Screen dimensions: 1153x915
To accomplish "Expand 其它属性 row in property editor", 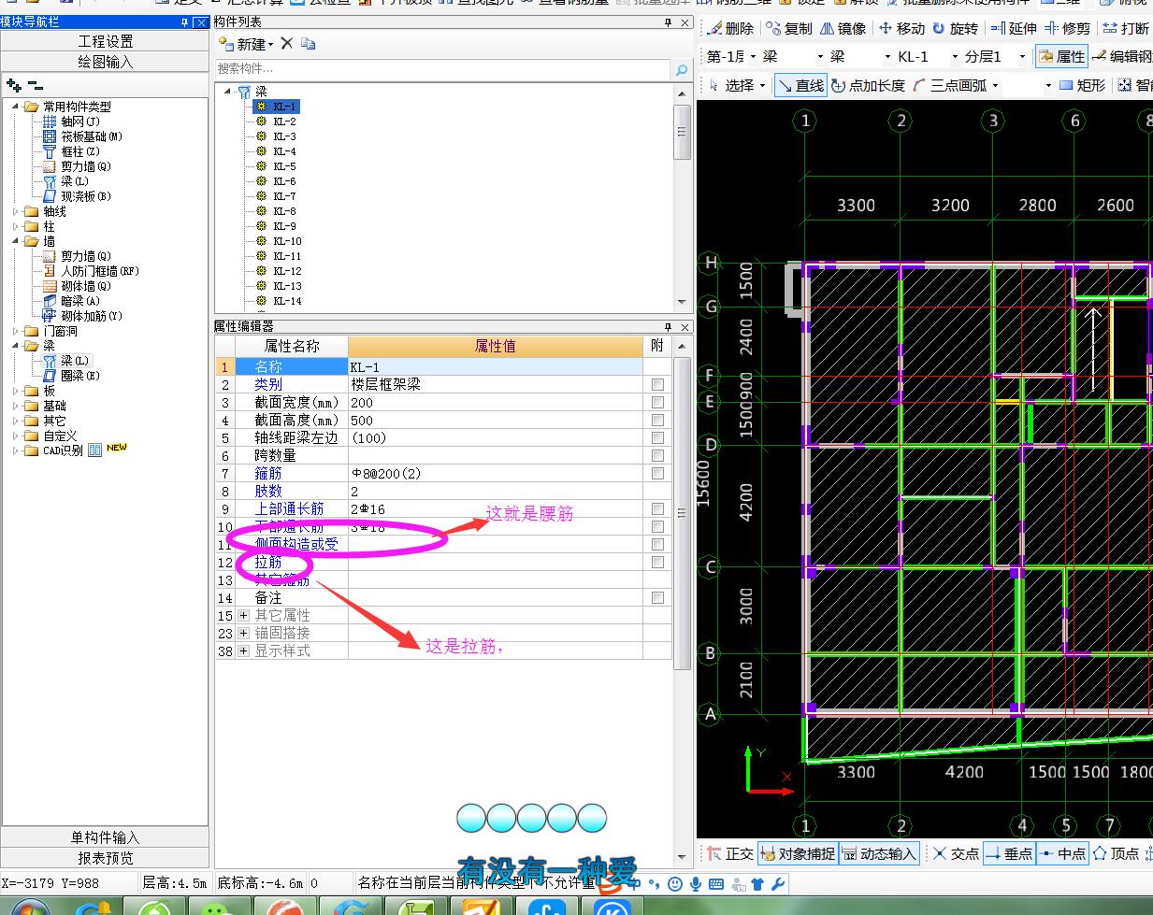I will pos(244,615).
